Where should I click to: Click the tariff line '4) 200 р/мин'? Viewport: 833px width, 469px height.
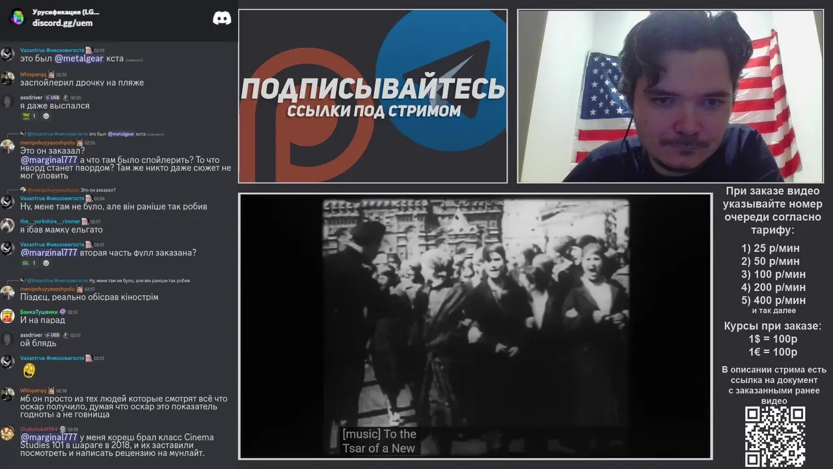(x=773, y=287)
